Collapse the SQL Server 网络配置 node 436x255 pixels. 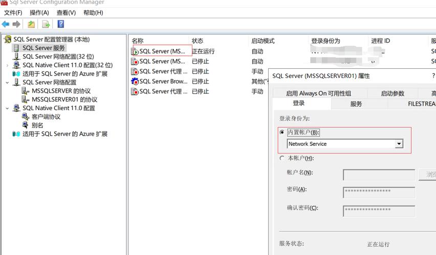(x=7, y=83)
